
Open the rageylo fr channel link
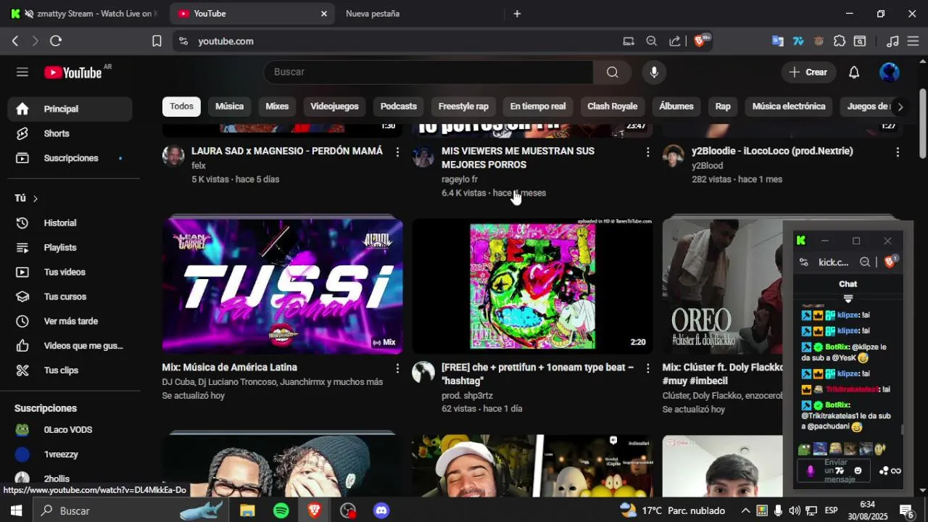pos(460,179)
